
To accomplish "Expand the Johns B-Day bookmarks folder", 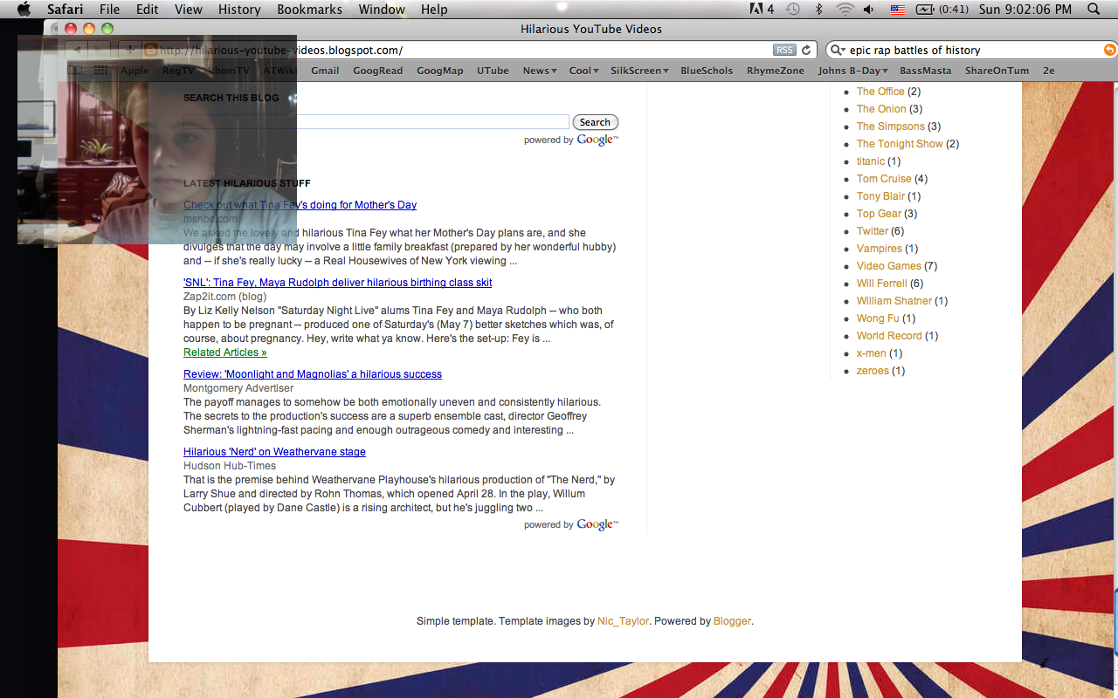I will 853,71.
